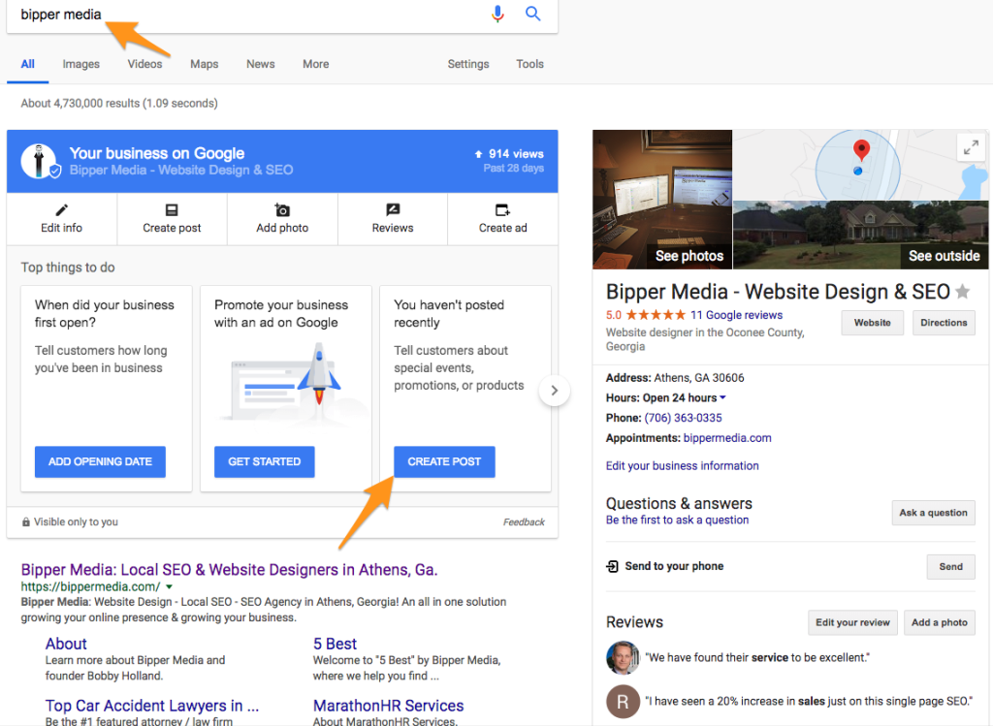Click the Create post icon in business panel
Viewport: 993px width, 726px height.
click(172, 211)
